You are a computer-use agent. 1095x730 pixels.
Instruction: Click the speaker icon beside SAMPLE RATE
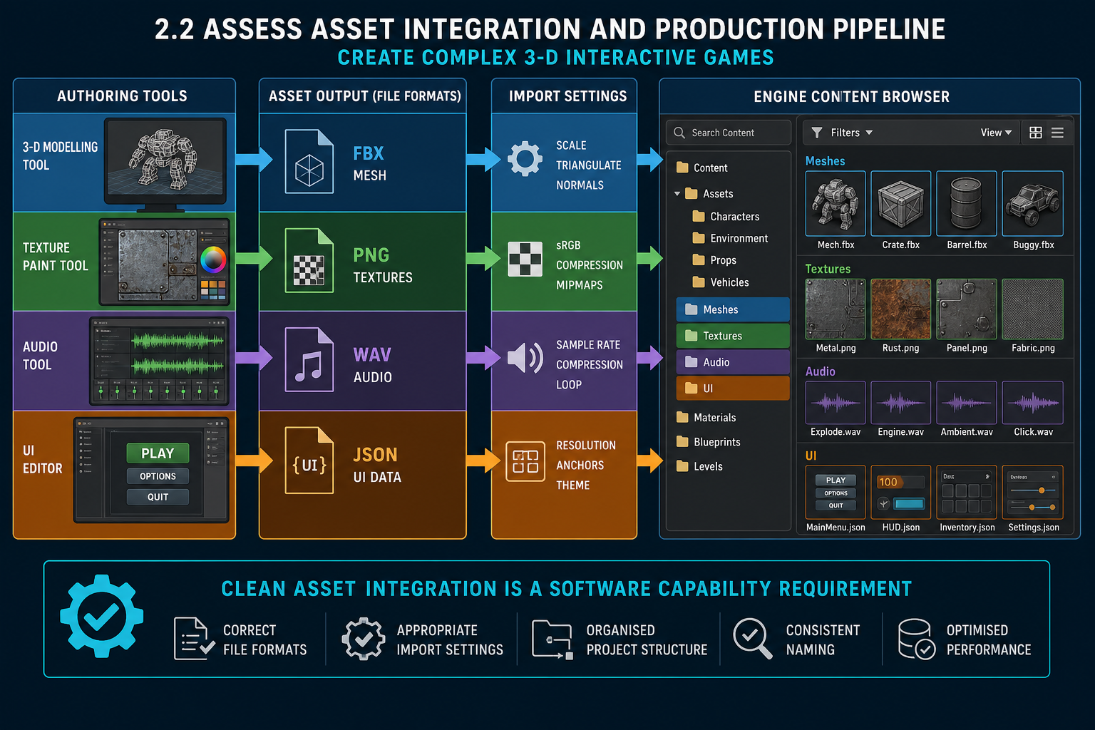point(525,358)
